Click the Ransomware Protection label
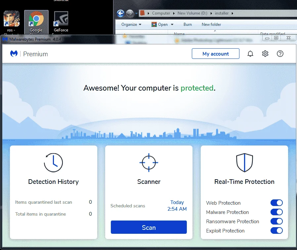297x250 pixels. click(x=233, y=222)
